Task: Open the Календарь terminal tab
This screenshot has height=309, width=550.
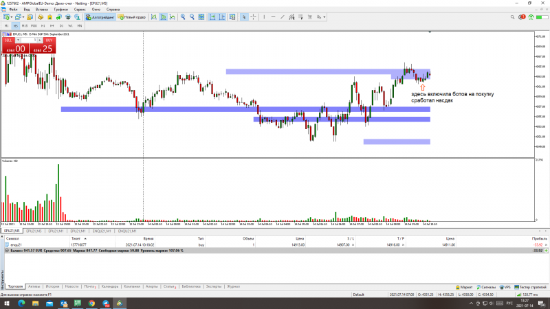Action: [x=110, y=286]
